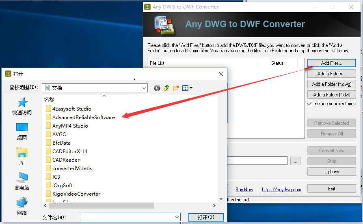Image resolution: width=363 pixels, height=224 pixels.
Task: Click Add a Folder (*.dxf) button
Action: point(331,95)
